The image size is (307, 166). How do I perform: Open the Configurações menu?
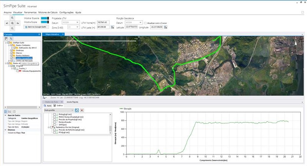coord(67,12)
